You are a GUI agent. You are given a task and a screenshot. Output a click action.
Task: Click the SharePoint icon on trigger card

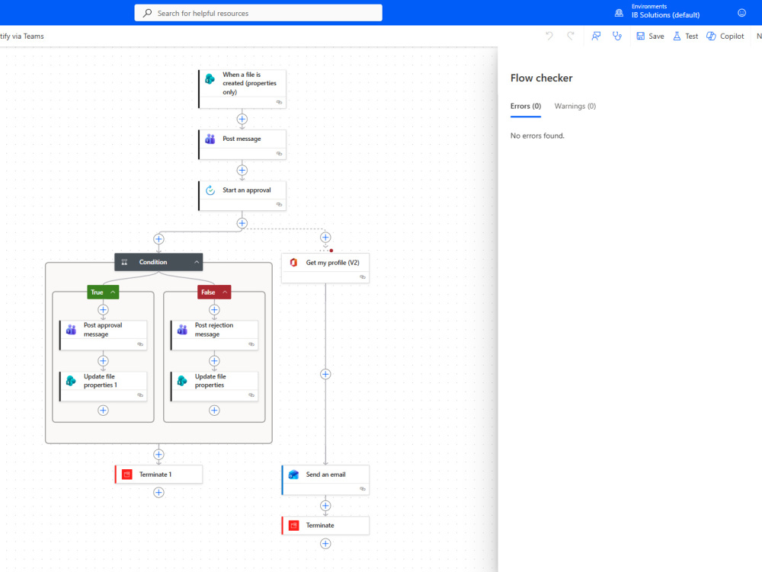[210, 78]
